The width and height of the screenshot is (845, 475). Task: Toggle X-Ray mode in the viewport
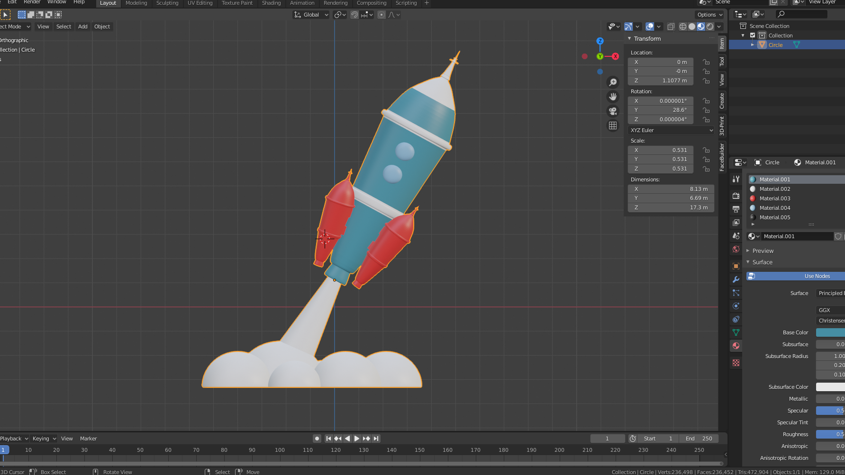point(671,27)
